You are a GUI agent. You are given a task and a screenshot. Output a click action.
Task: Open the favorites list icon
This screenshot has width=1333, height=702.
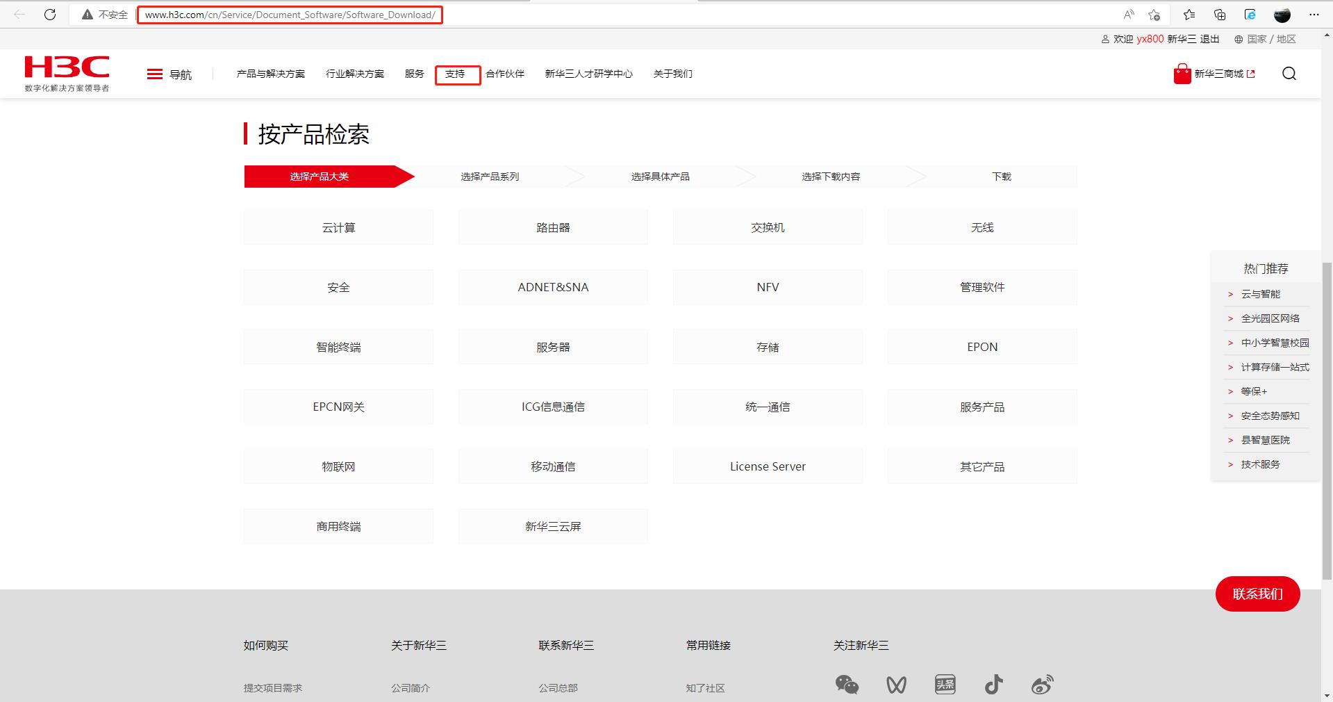[x=1189, y=15]
